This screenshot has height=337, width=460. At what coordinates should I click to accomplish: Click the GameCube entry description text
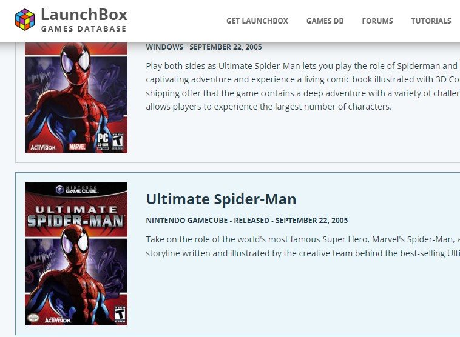[303, 246]
